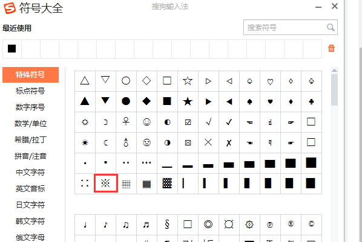
Task: Choose the solid black diamond symbol
Action: [146, 101]
